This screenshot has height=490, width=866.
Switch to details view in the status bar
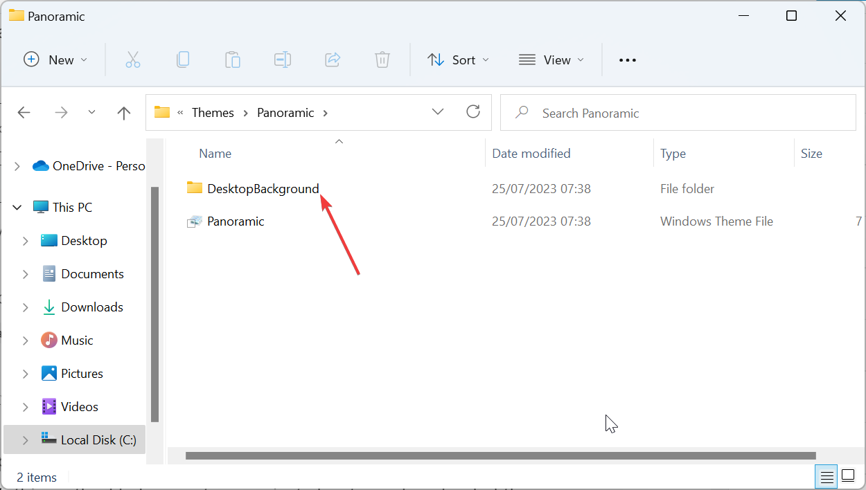[x=827, y=477]
